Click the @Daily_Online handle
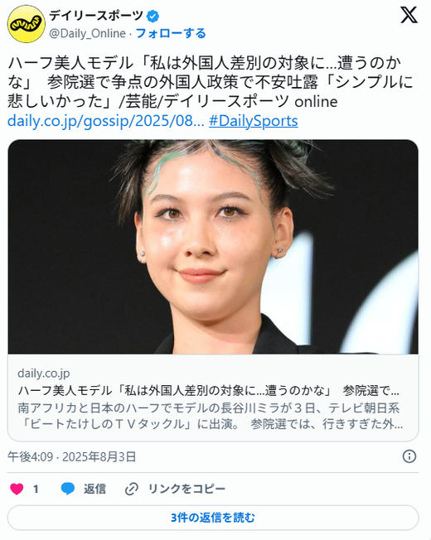This screenshot has height=540, width=431. pyautogui.click(x=88, y=33)
